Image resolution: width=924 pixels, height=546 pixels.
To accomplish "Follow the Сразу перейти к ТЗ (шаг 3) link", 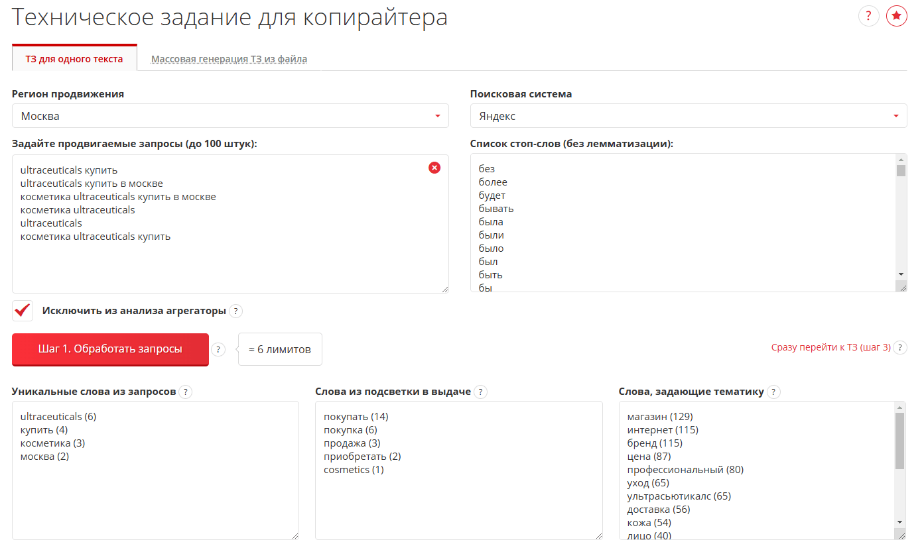I will (x=830, y=347).
